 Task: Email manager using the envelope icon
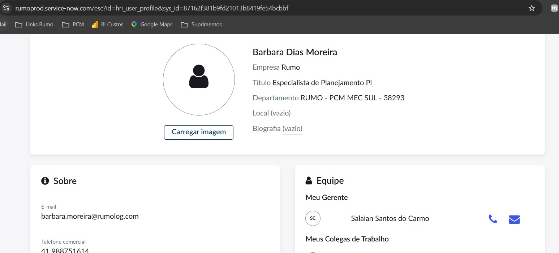point(514,219)
